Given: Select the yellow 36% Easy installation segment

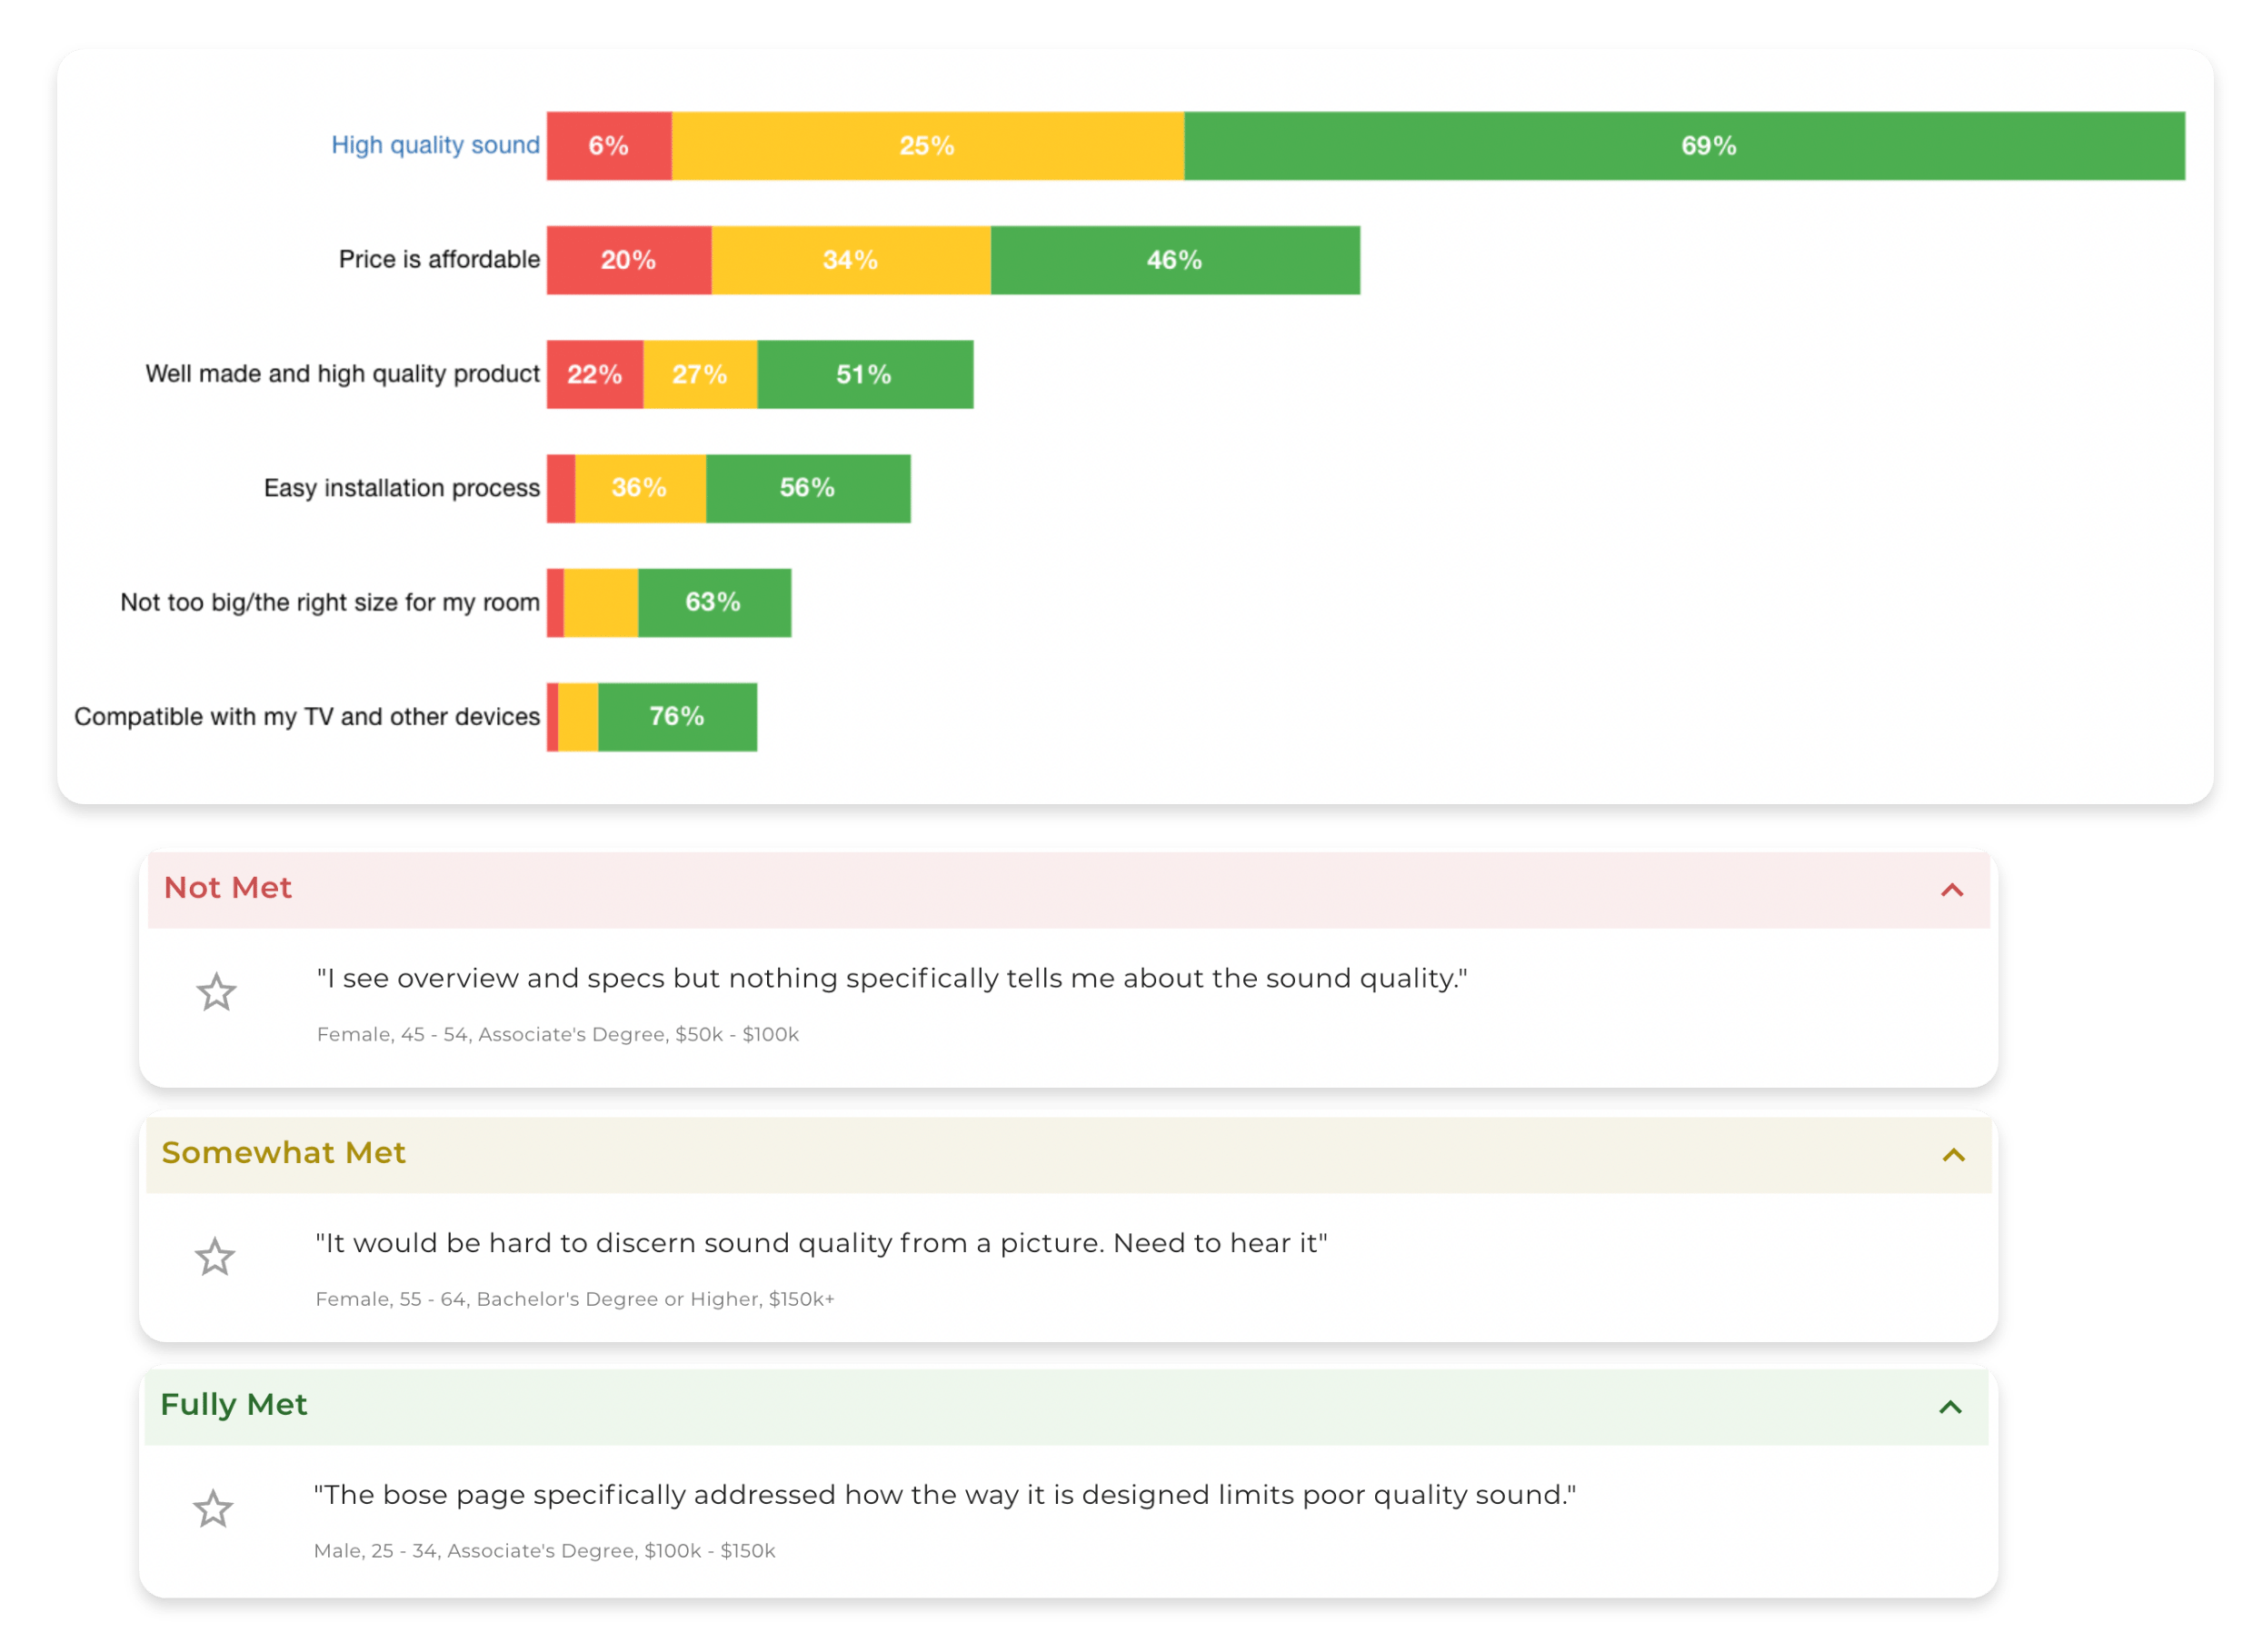Looking at the screenshot, I should 640,488.
